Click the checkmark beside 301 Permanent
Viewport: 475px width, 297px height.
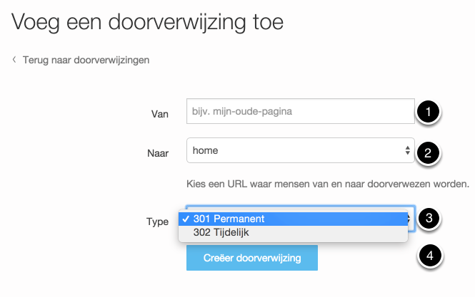186,219
